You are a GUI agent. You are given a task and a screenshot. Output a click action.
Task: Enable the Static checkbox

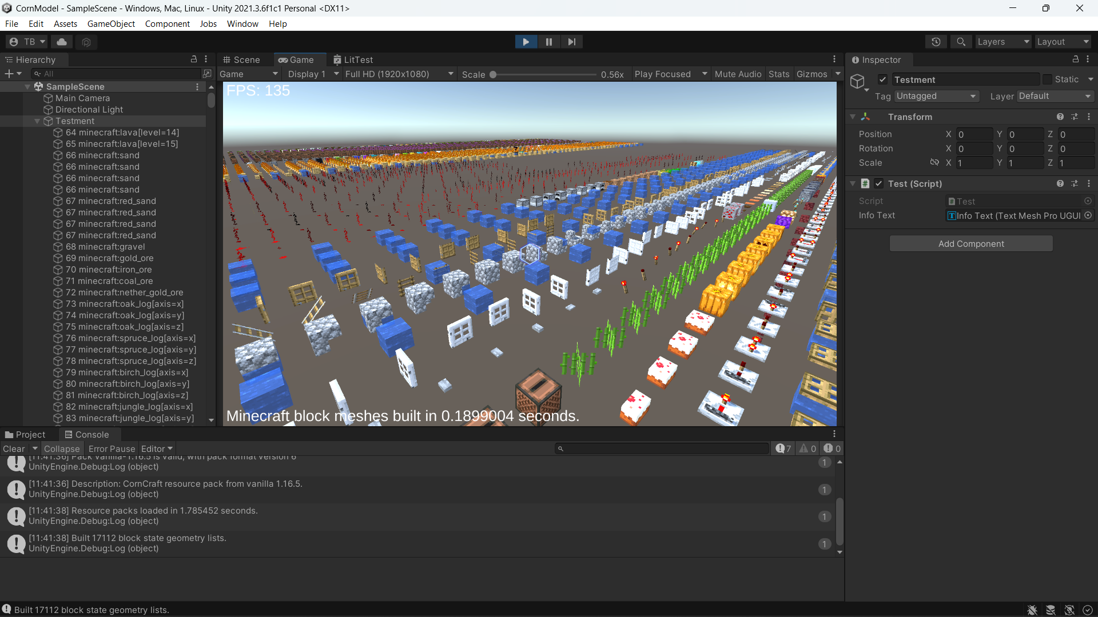pos(1047,79)
